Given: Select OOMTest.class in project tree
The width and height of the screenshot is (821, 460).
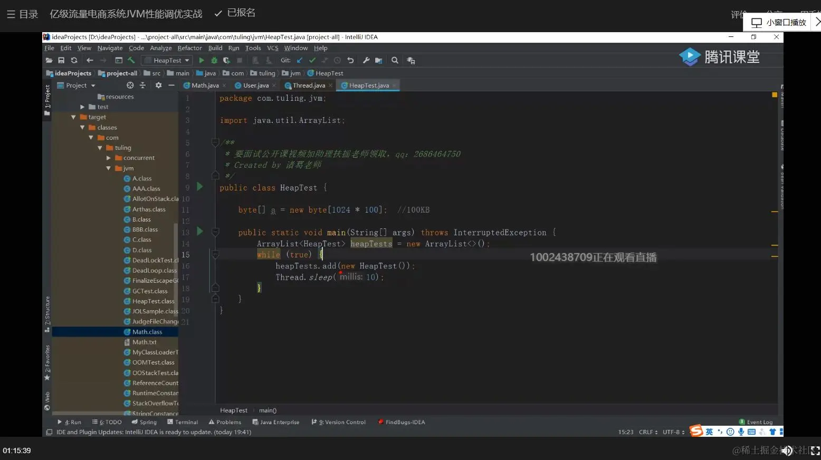Looking at the screenshot, I should 153,362.
